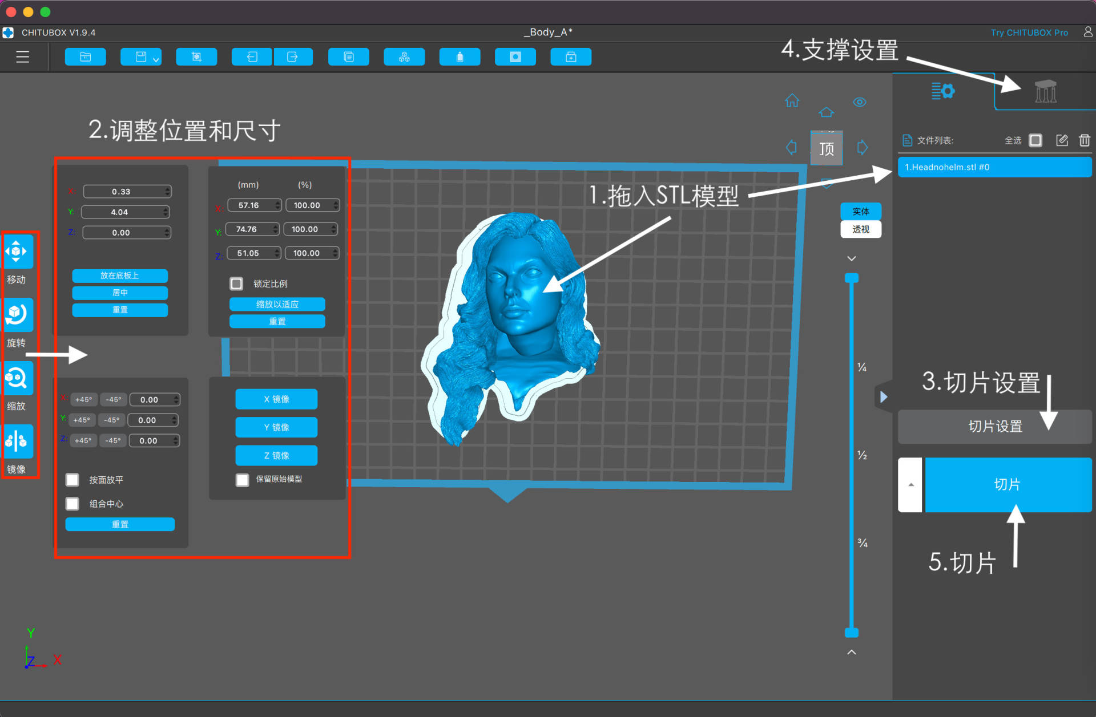The image size is (1096, 717).
Task: Click place on platform (放在底板上) button
Action: tap(120, 276)
